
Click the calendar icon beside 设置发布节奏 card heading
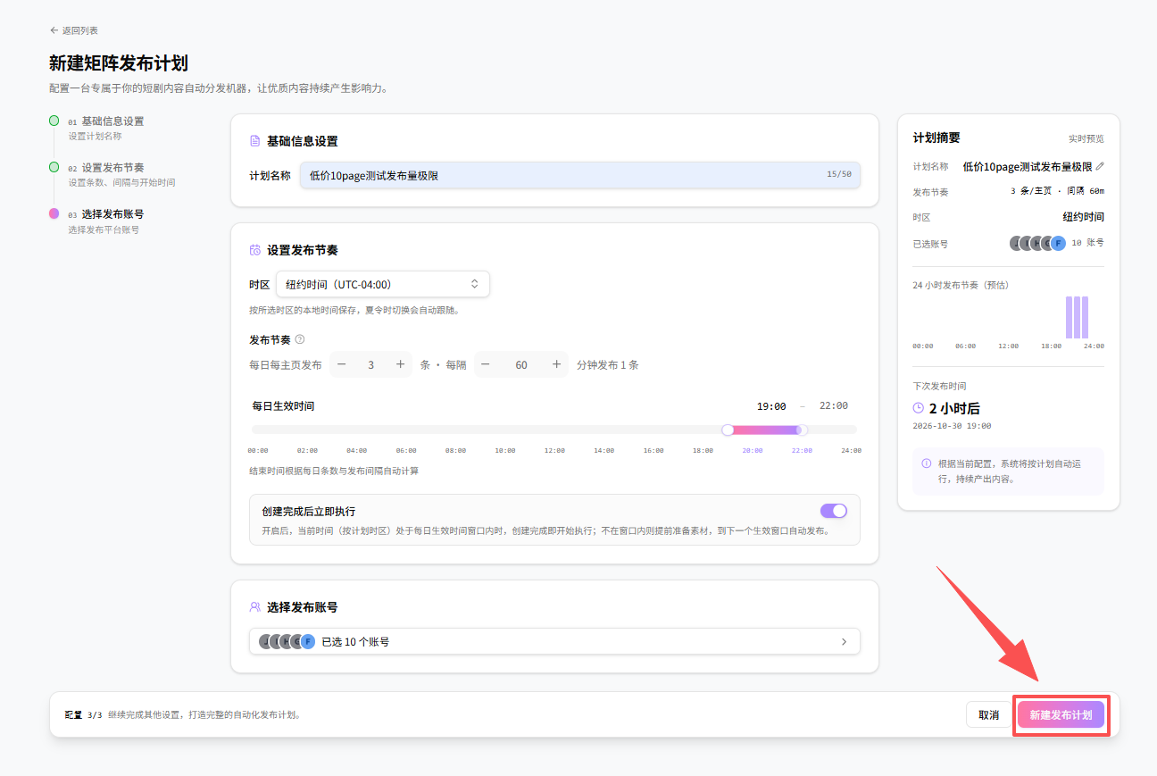254,250
